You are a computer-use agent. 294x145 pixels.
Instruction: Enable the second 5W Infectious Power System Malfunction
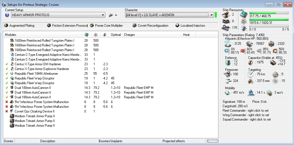point(7,107)
